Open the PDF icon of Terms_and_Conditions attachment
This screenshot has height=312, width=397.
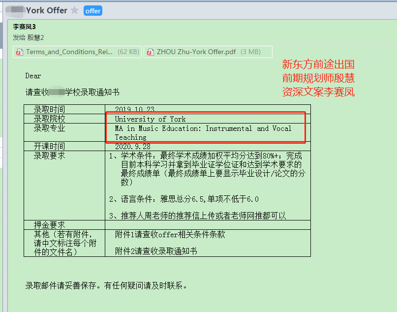pyautogui.click(x=20, y=52)
